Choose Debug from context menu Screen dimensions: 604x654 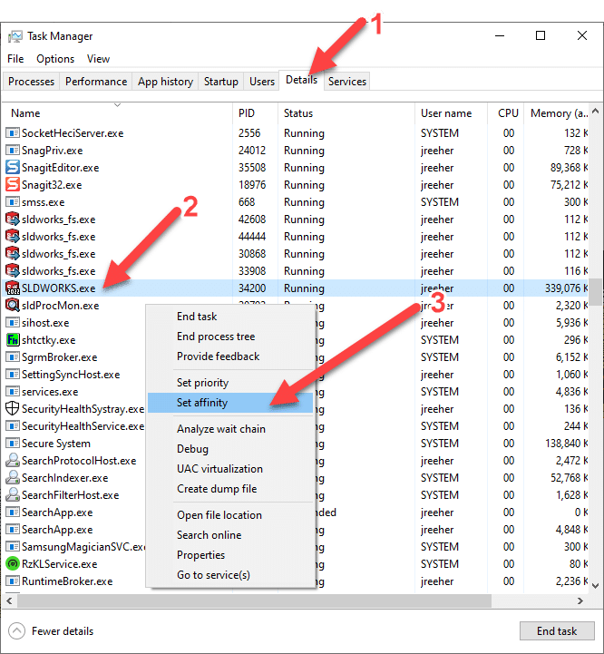pos(230,449)
